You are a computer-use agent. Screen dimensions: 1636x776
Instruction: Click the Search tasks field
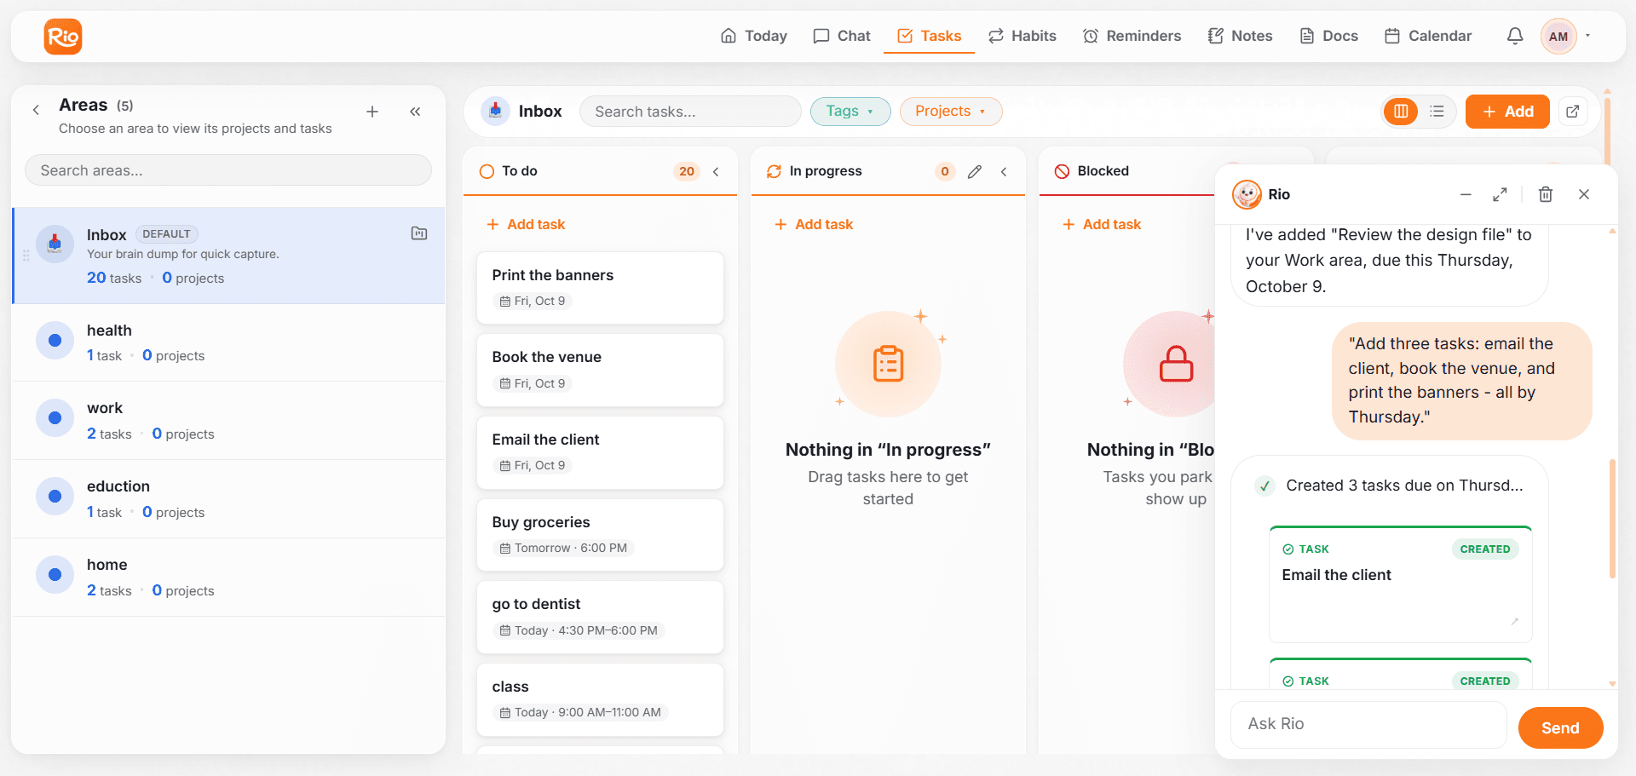click(x=690, y=112)
